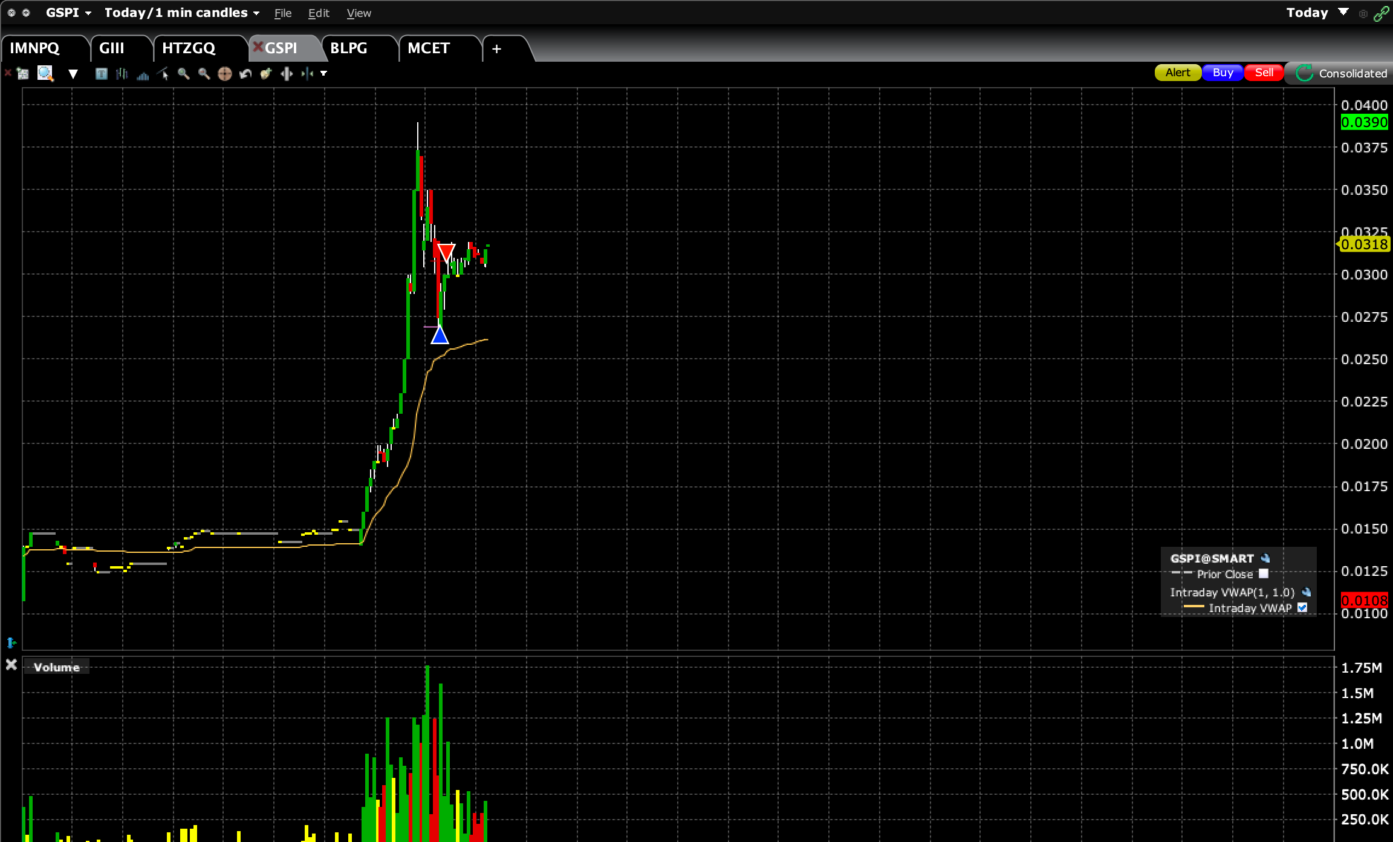Select the crosshair tool icon
This screenshot has height=842, width=1393.
point(224,74)
